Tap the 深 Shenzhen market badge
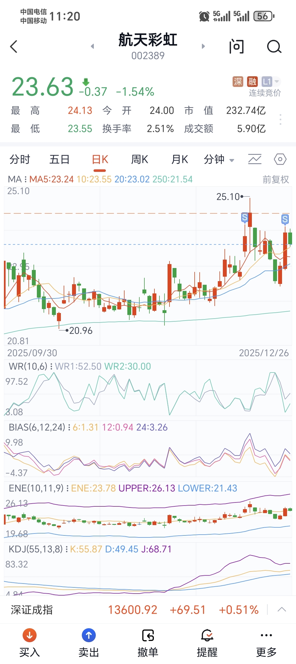296x664 pixels. coord(238,82)
